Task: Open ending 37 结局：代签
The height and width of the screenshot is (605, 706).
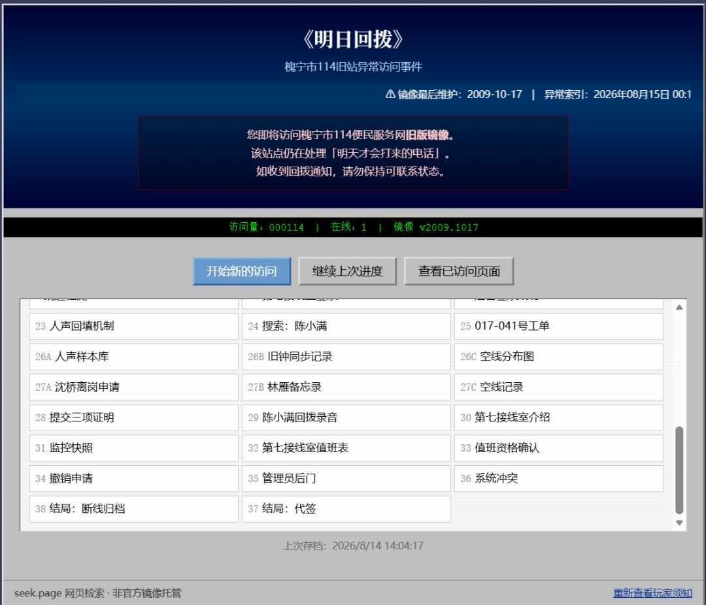Action: click(x=346, y=509)
